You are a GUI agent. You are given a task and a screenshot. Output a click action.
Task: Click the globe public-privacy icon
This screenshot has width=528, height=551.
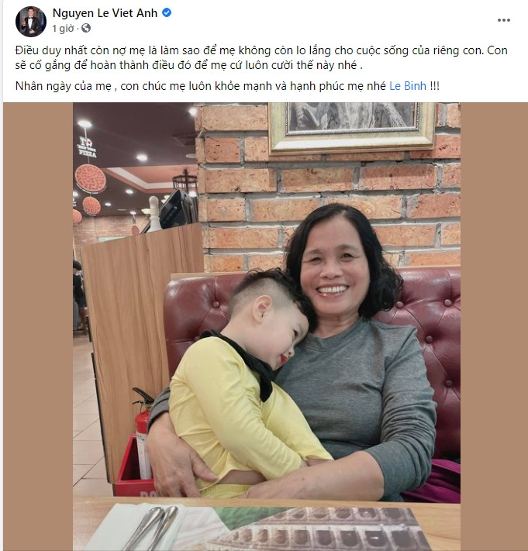pyautogui.click(x=86, y=28)
